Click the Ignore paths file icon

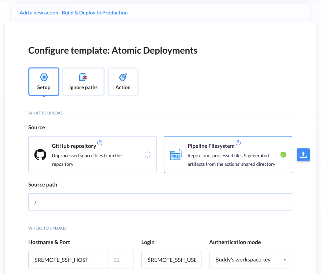click(83, 77)
